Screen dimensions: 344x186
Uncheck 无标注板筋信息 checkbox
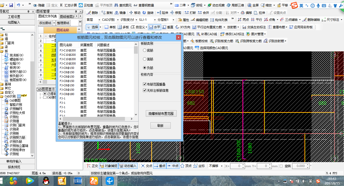(144, 90)
